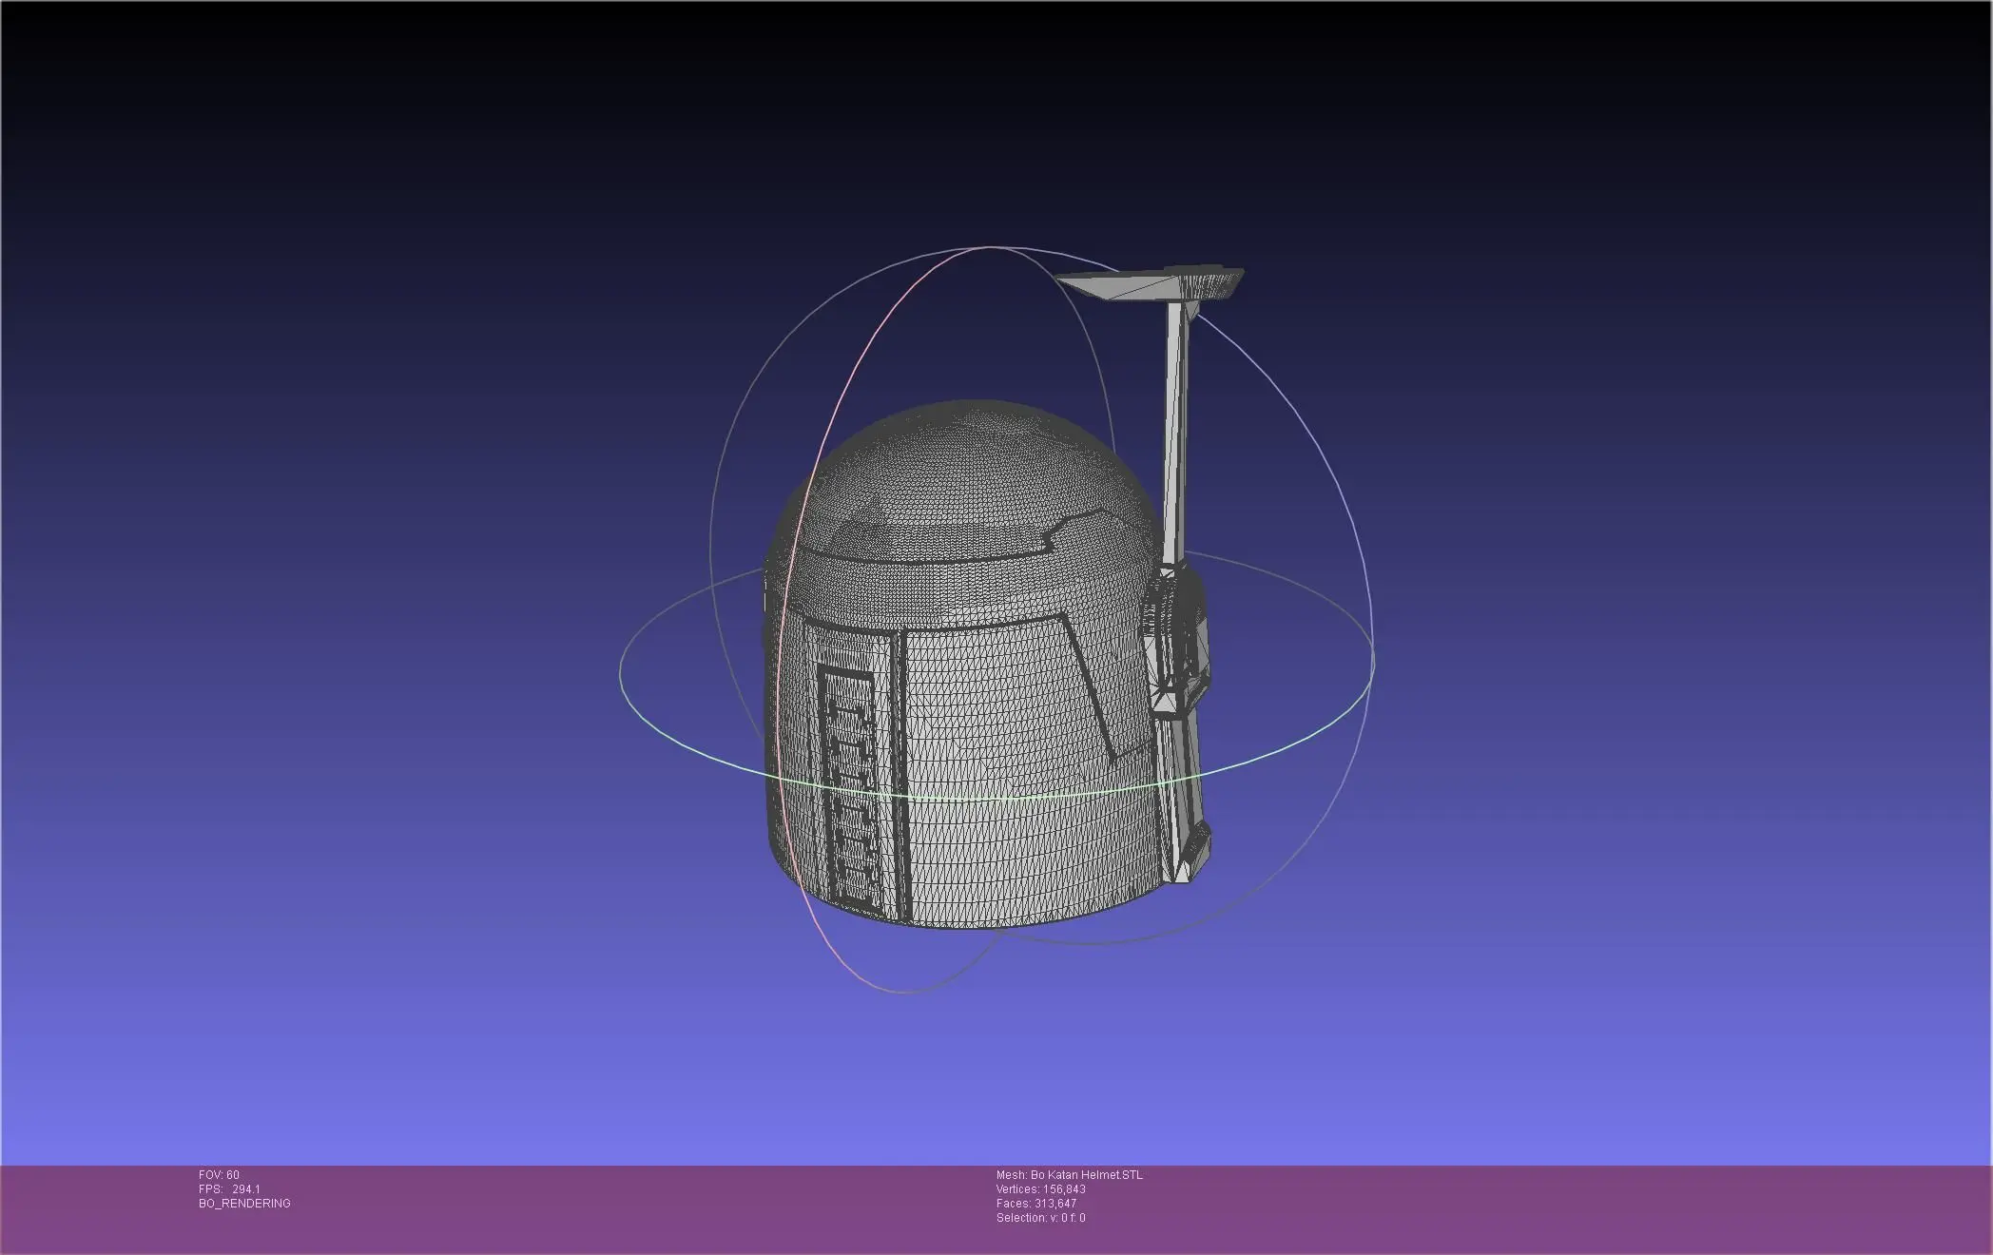Click the helmet rangefinder antenna top

[1151, 284]
